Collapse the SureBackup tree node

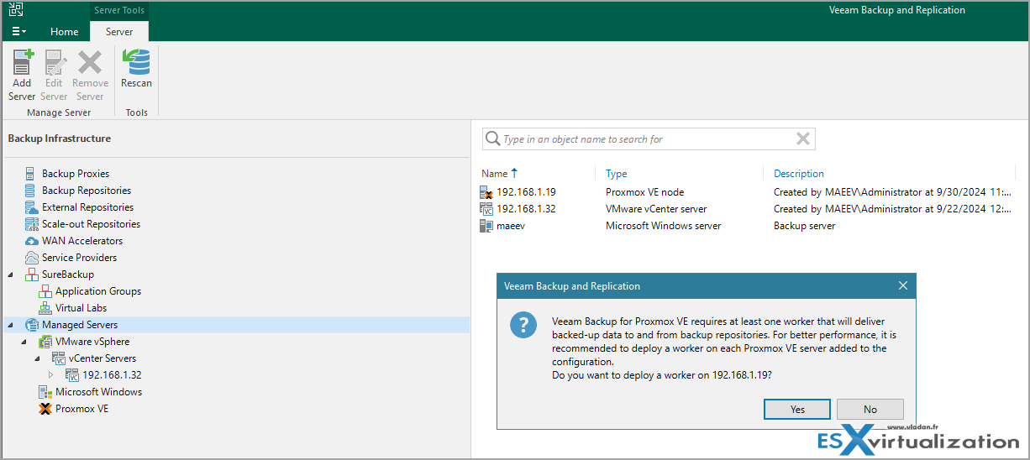10,274
